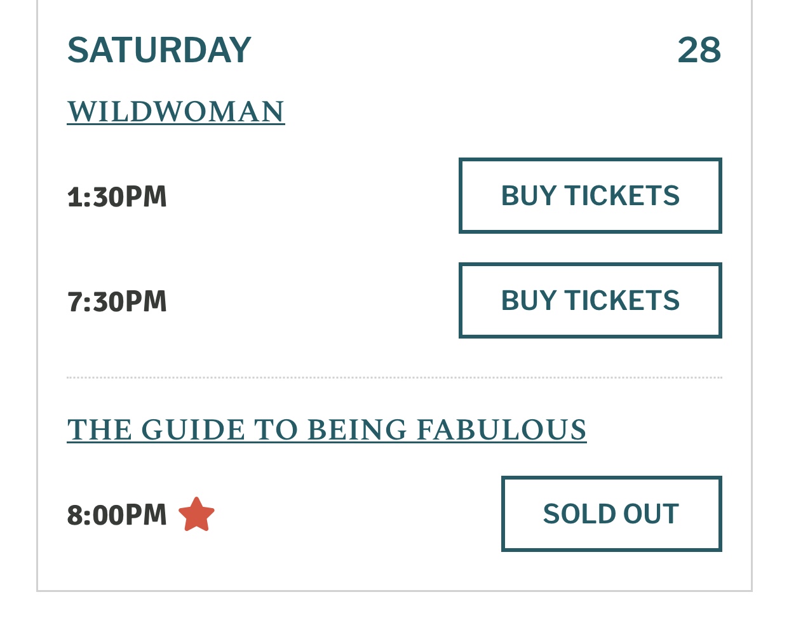
Task: View details for The Guide to Being Fabulous
Action: (327, 430)
